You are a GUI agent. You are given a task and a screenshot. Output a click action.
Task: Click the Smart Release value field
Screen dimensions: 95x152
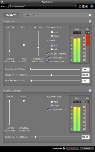click(x=85, y=81)
